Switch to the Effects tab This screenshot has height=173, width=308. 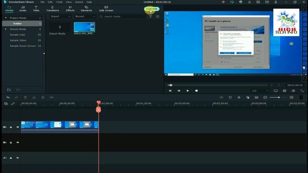click(70, 9)
